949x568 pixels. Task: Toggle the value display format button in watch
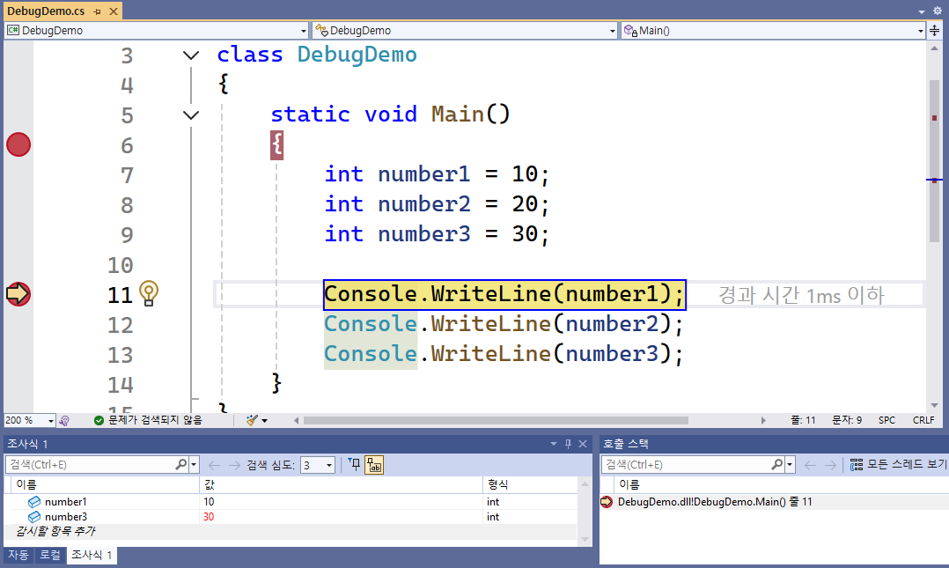point(374,465)
